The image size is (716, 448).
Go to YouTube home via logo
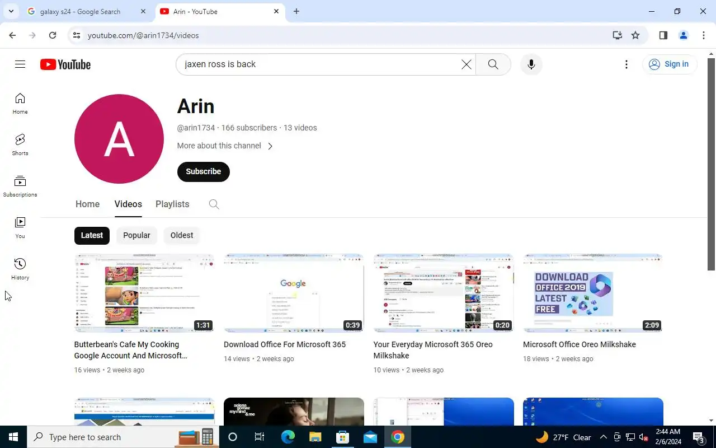(x=65, y=64)
